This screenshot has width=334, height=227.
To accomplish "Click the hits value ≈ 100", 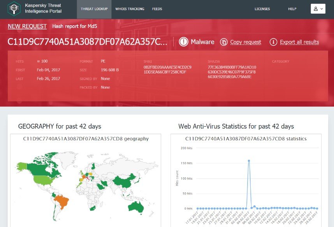I will [x=42, y=61].
